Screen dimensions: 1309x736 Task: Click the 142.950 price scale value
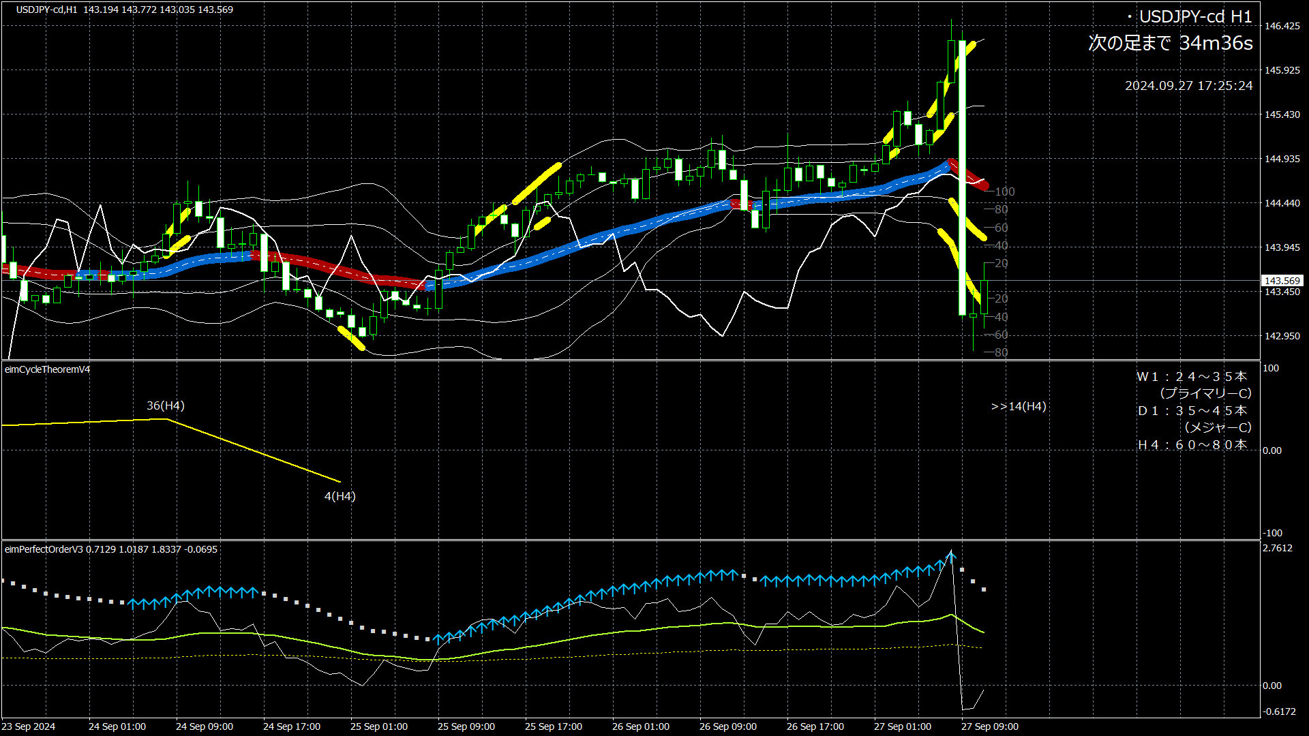tap(1282, 336)
